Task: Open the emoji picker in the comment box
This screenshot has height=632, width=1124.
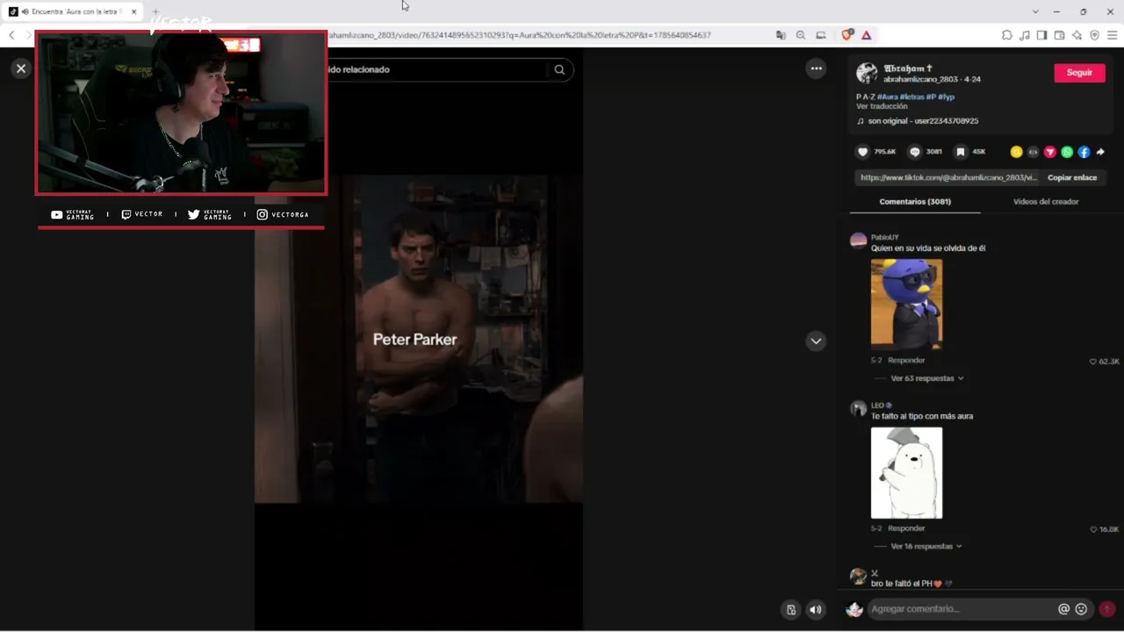Action: point(1081,609)
